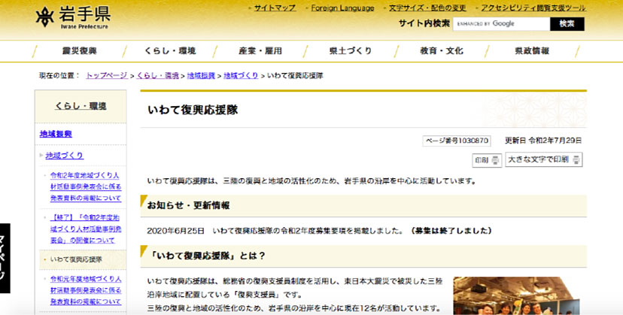
Task: Go to 地域づくり breadcrumb link
Action: (241, 75)
